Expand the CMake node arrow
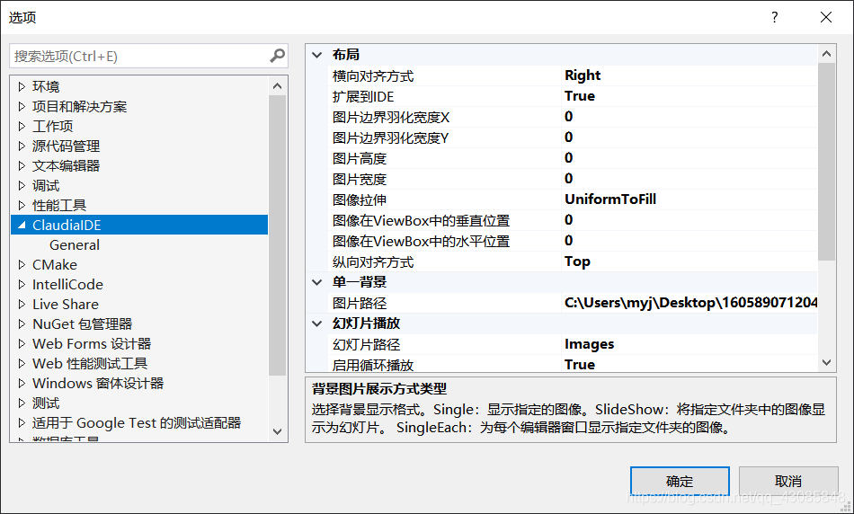854x514 pixels. click(22, 264)
